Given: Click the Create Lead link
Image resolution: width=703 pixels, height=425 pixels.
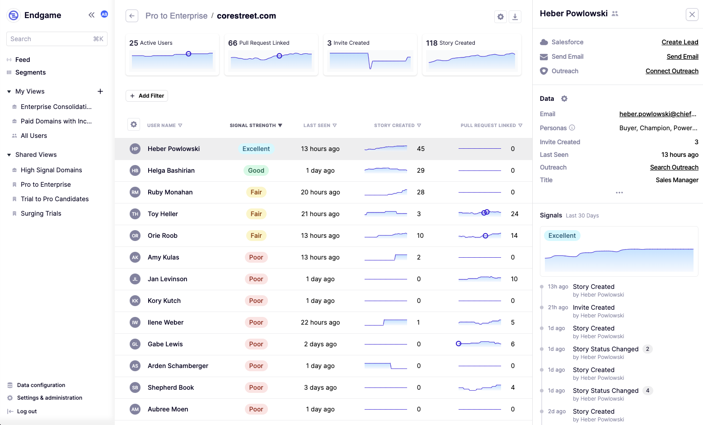Looking at the screenshot, I should coord(680,42).
